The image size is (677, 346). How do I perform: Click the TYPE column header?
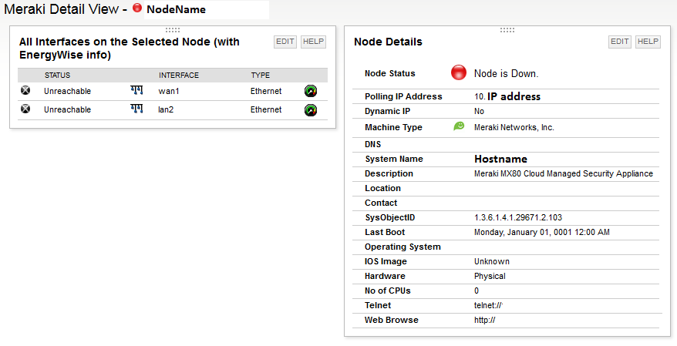[x=261, y=75]
